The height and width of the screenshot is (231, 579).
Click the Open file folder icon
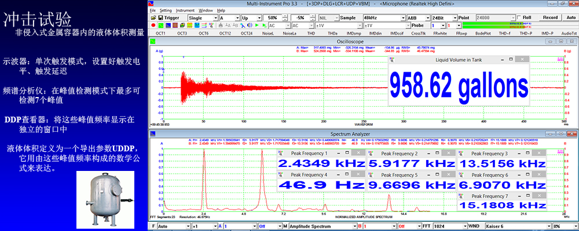pos(153,18)
